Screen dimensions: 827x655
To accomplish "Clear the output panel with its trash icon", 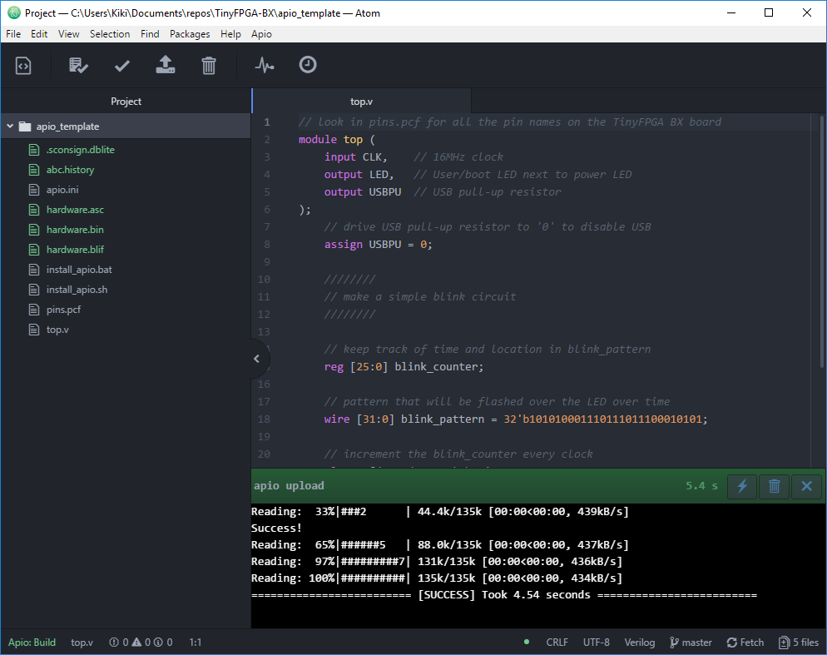I will [774, 486].
